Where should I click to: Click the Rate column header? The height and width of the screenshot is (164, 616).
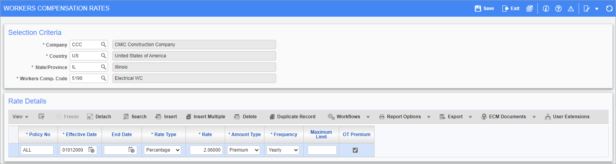point(205,135)
